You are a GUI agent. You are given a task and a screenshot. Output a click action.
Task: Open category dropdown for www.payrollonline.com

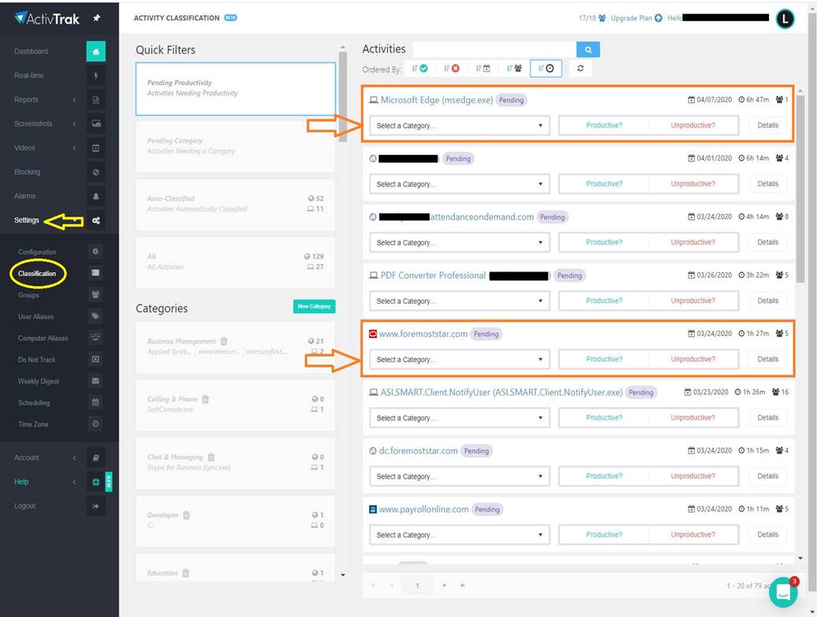(x=460, y=534)
